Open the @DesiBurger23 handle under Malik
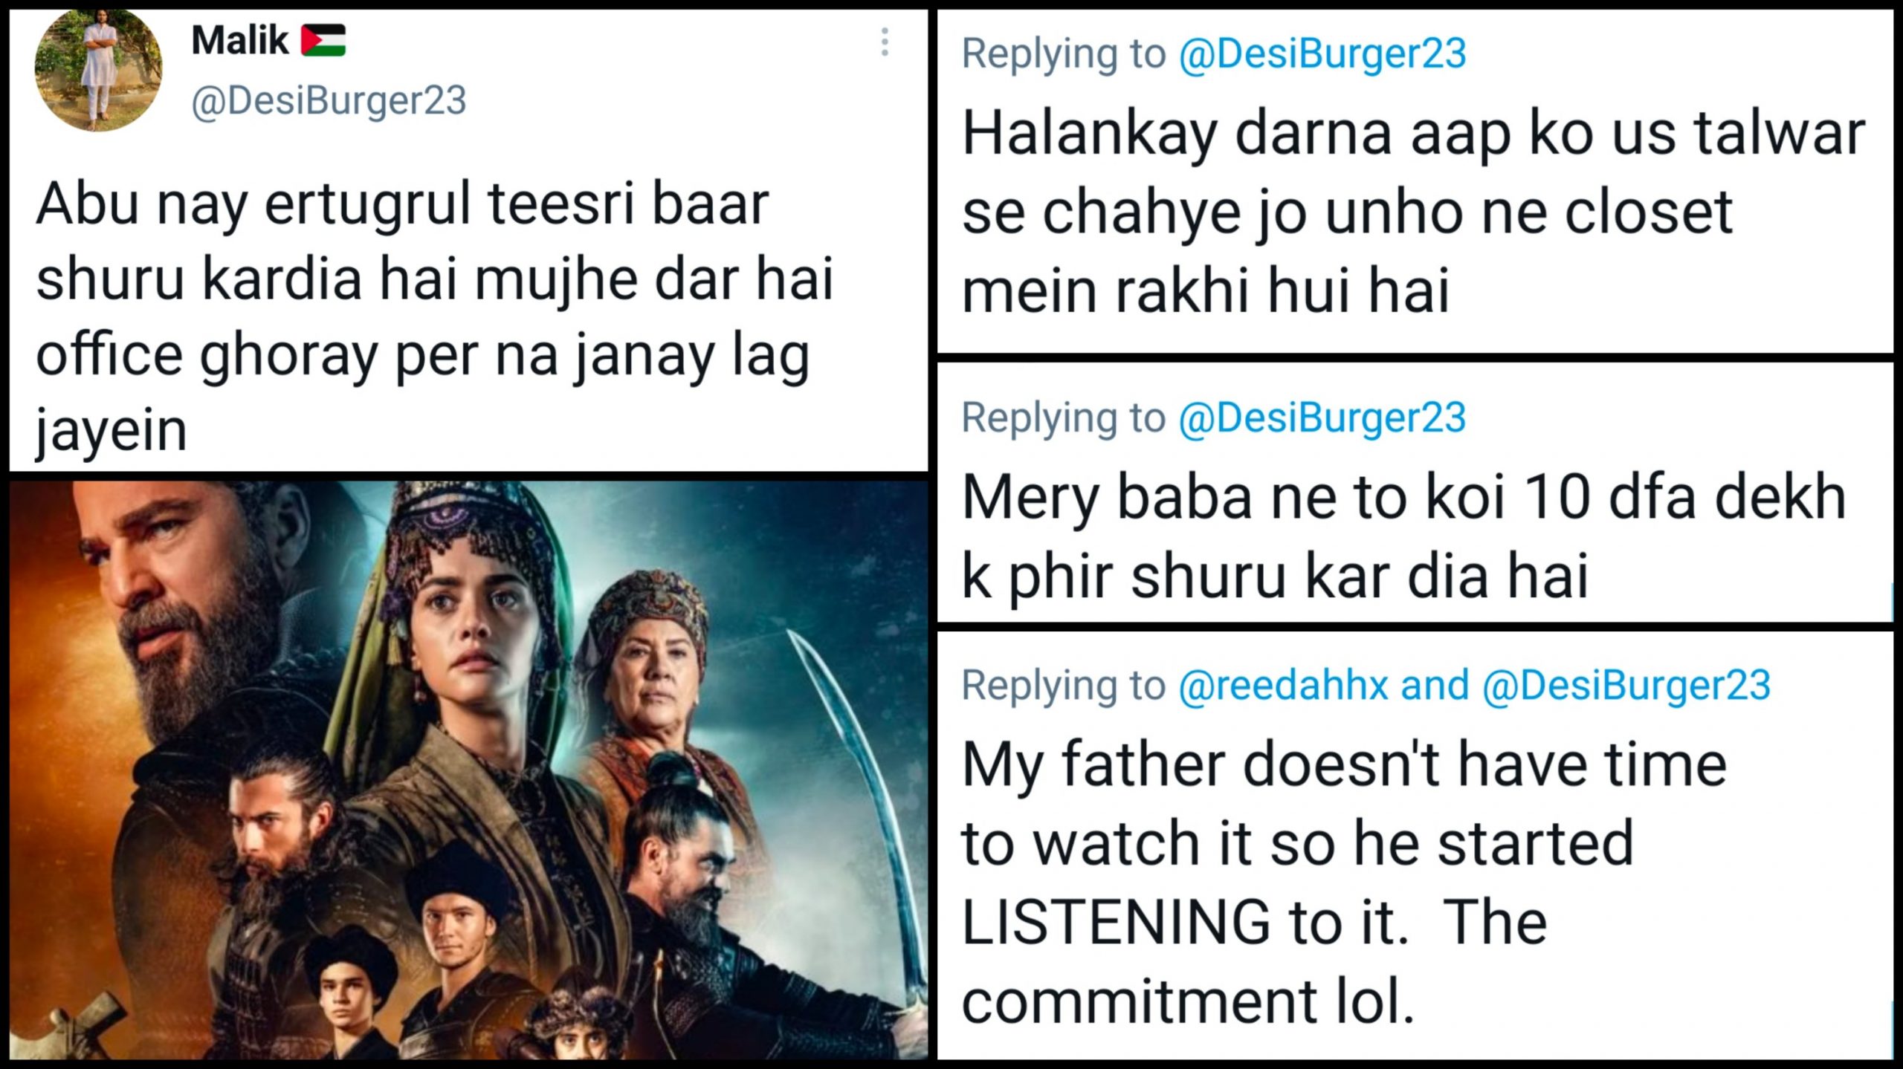Screen dimensions: 1903x1069 (x=329, y=100)
